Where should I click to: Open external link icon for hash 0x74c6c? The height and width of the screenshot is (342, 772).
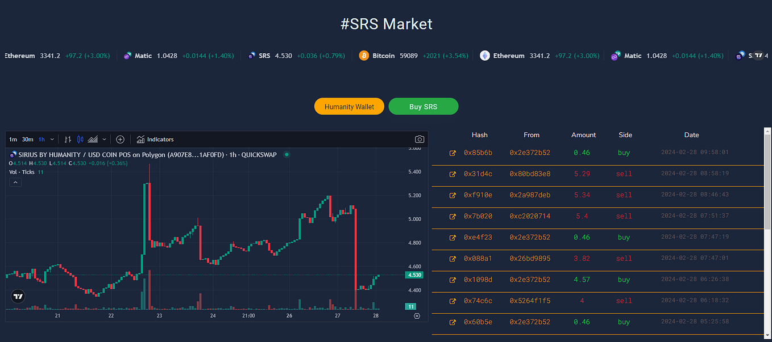453,301
